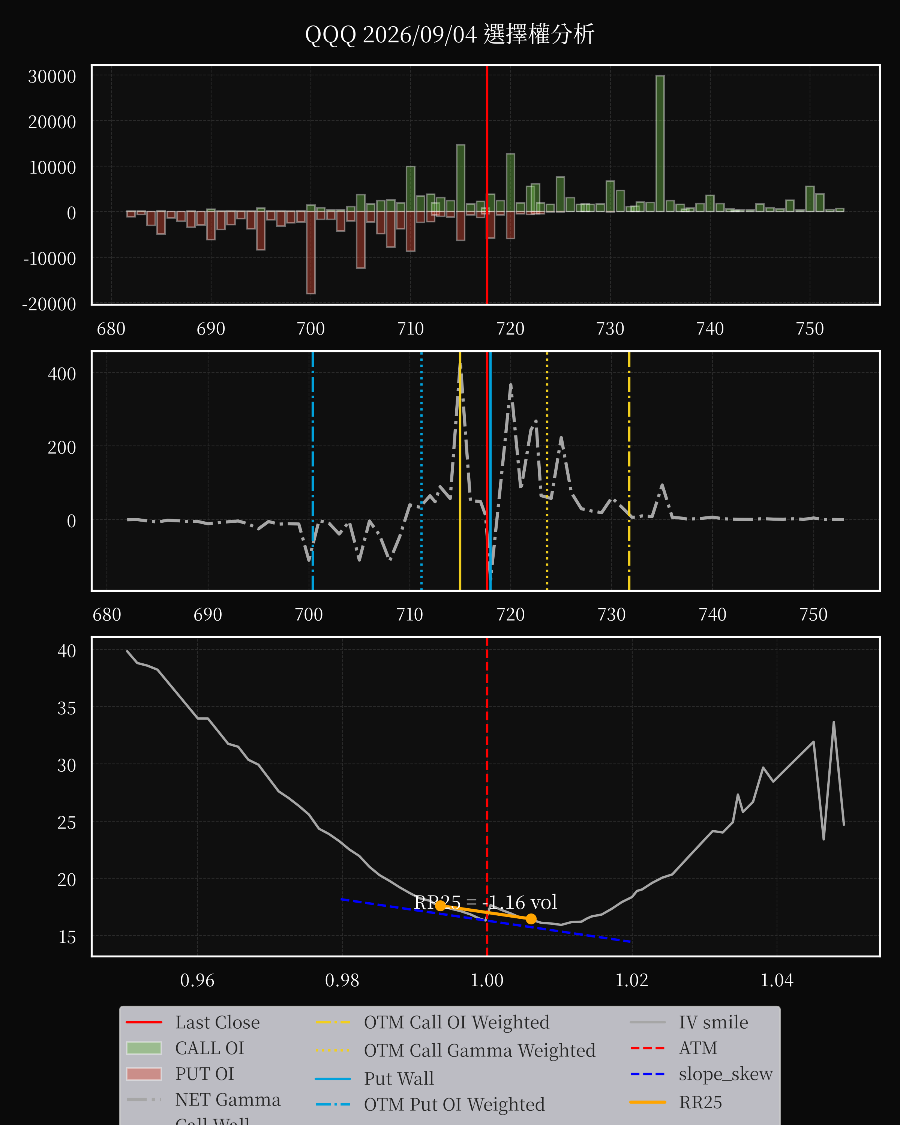Click the left orange RR25 marker dot

440,905
